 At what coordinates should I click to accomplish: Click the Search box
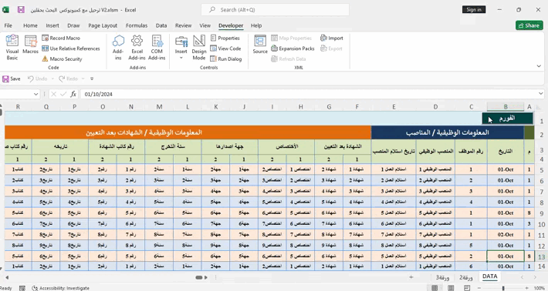pos(275,10)
